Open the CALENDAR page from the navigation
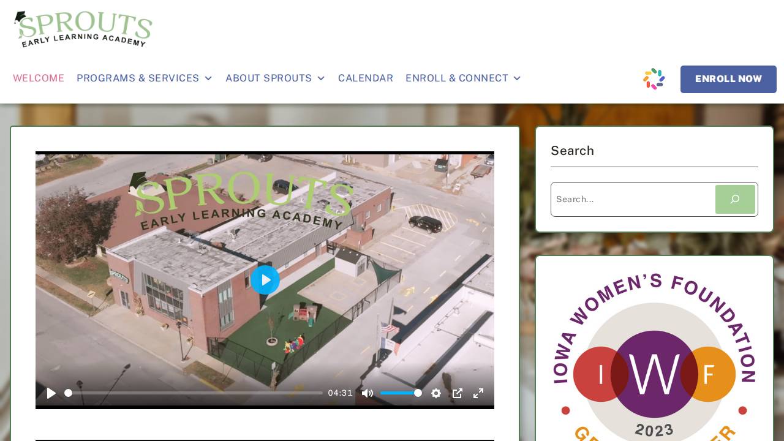 point(366,78)
